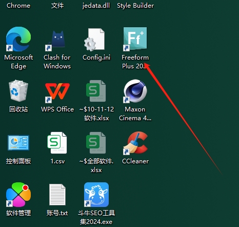Launch the CCleaner broom icon

[135, 143]
